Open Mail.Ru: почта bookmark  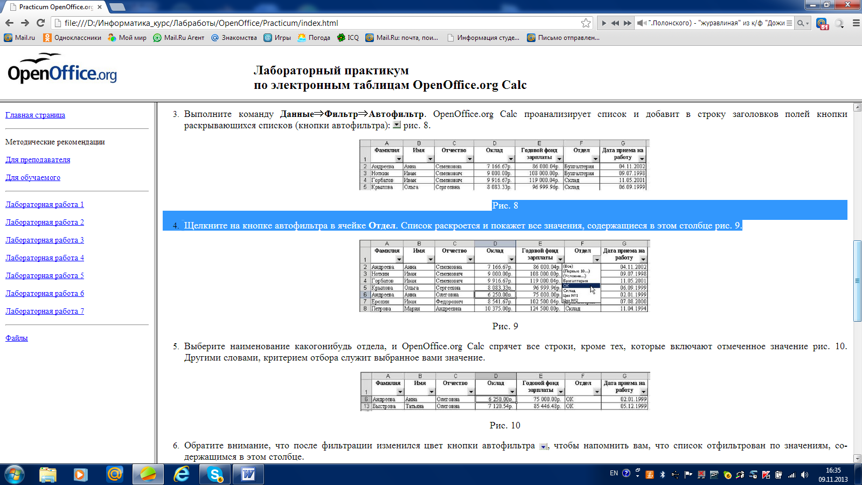coord(402,38)
